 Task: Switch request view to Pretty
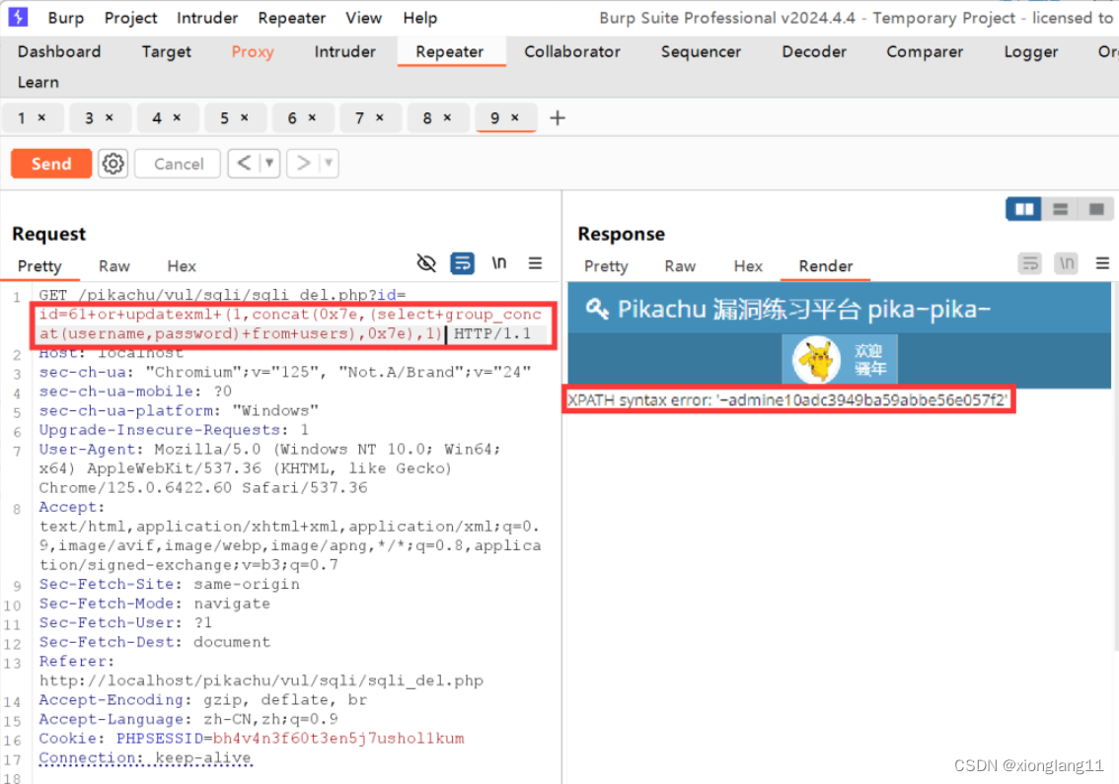pyautogui.click(x=39, y=266)
